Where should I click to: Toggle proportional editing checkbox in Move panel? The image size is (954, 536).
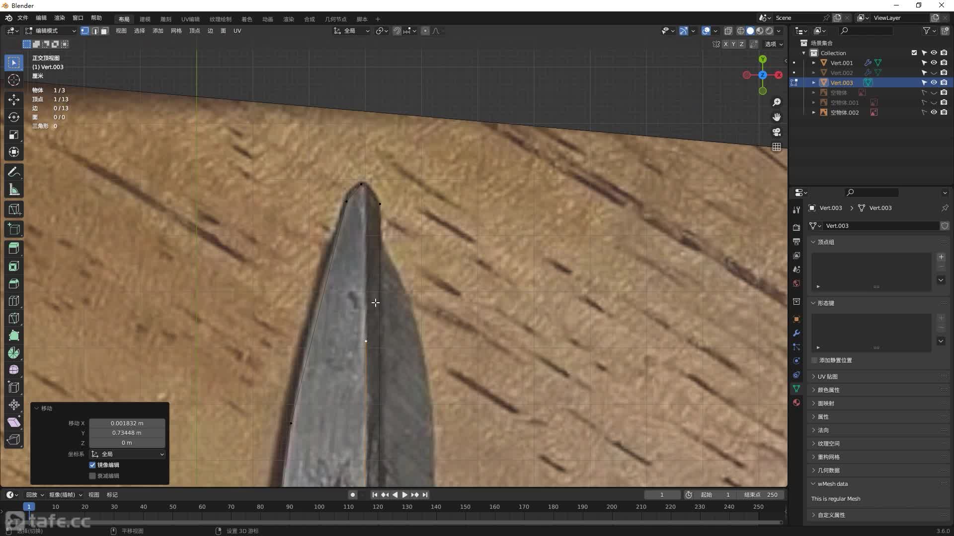coord(92,476)
